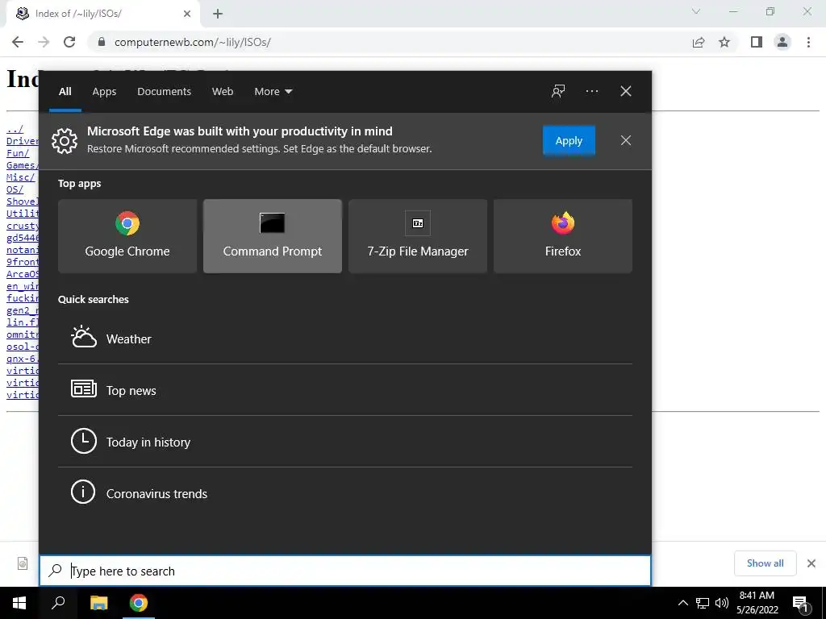Open the notification action center
This screenshot has width=826, height=619.
point(800,603)
